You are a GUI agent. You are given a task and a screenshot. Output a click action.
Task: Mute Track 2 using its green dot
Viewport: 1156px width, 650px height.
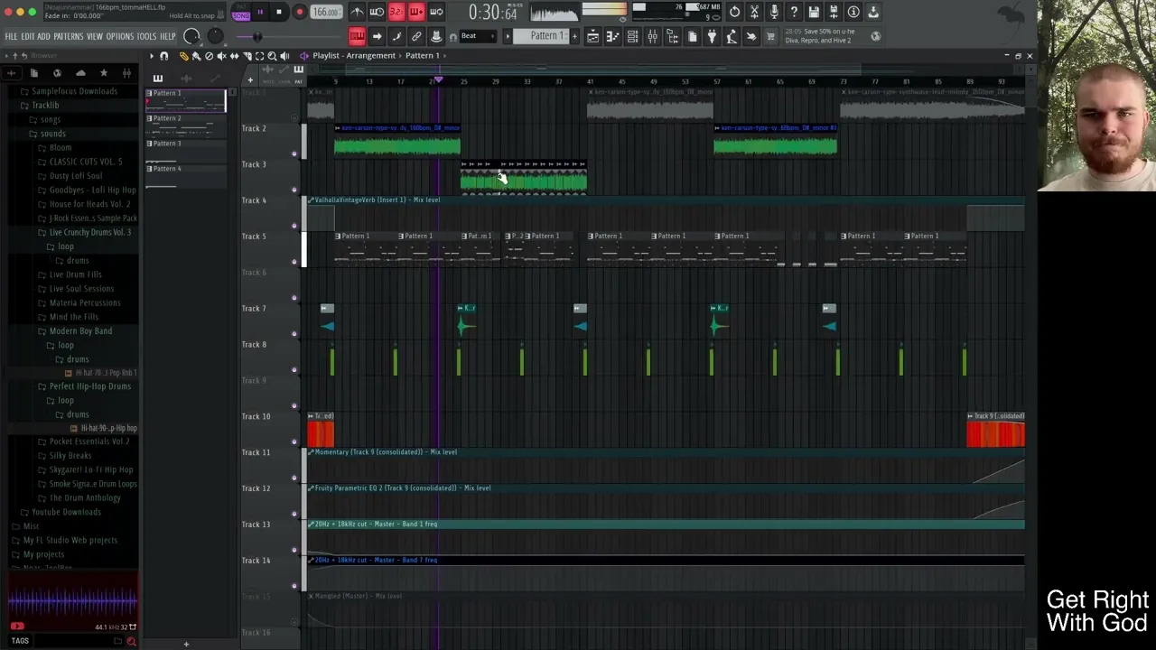coord(294,153)
